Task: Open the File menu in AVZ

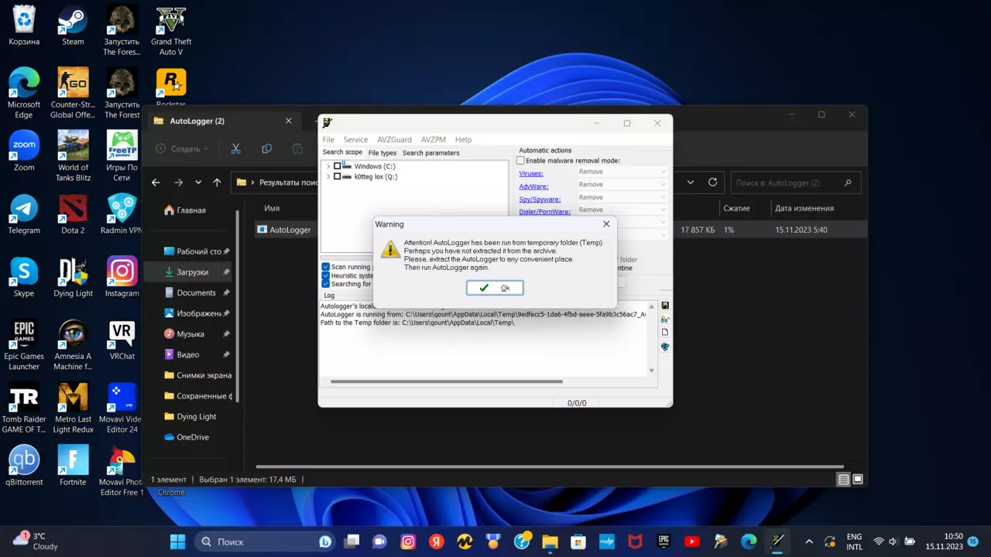Action: tap(328, 139)
